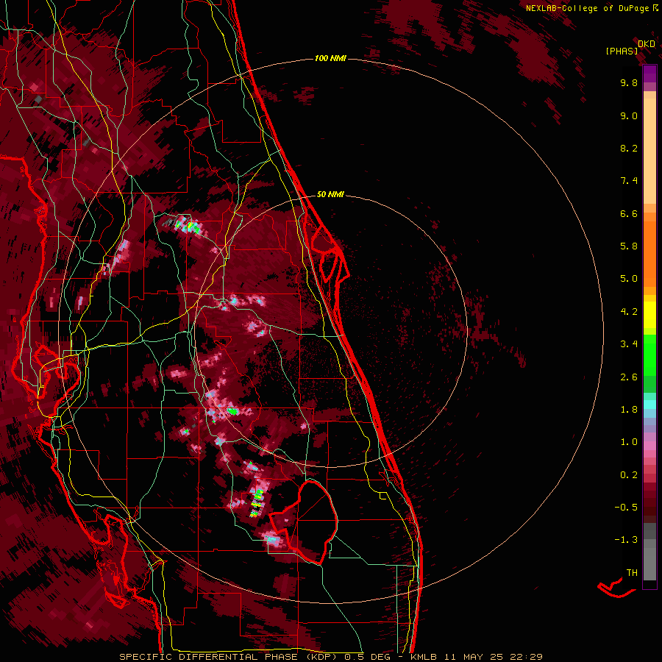This screenshot has height=662, width=662.
Task: Click the [PHAS] units label
Action: (x=622, y=51)
